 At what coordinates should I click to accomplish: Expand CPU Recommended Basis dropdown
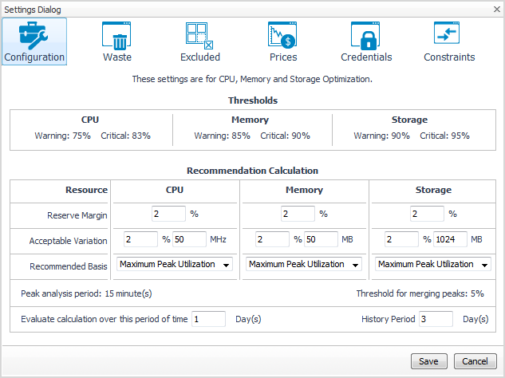coord(175,265)
